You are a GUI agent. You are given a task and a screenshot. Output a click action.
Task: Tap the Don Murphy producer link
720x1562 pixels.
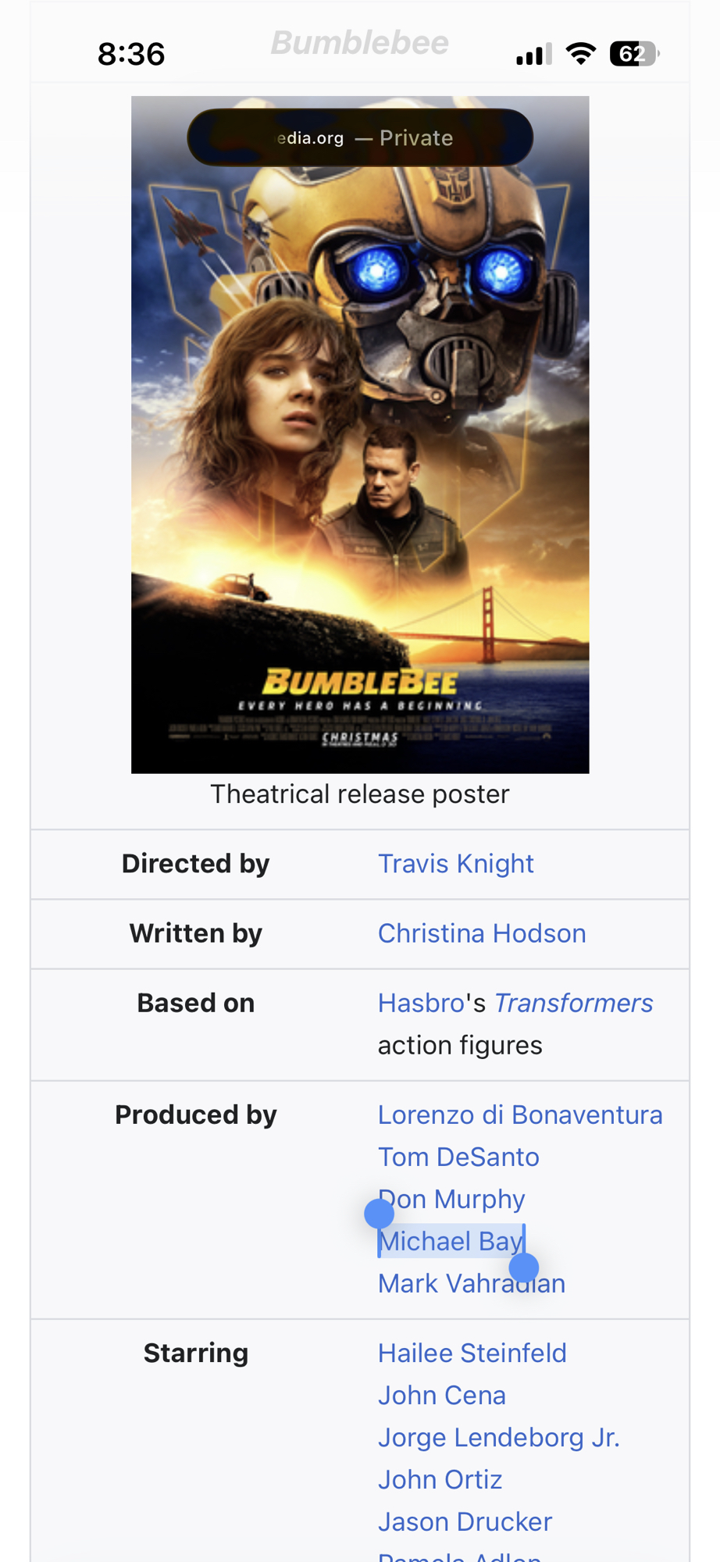[461, 1199]
